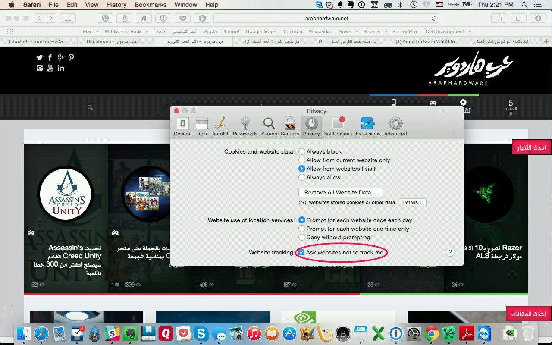Open the Window menu

pyautogui.click(x=186, y=5)
